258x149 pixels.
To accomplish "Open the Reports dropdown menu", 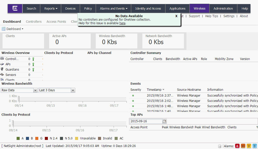I will tap(51, 8).
